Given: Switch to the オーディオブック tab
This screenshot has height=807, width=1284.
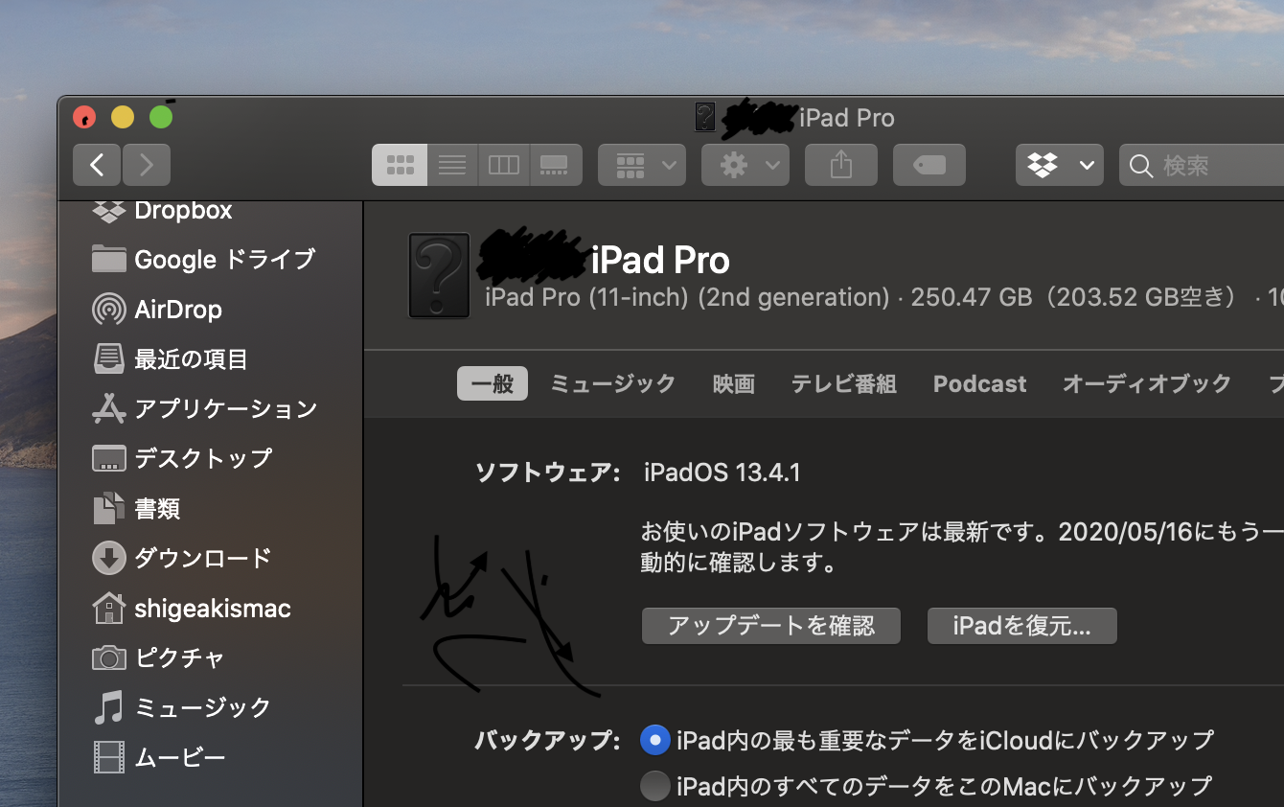Looking at the screenshot, I should click(1147, 384).
